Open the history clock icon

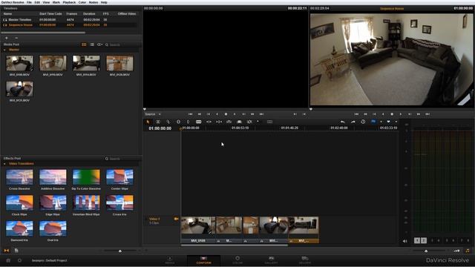(x=363, y=122)
